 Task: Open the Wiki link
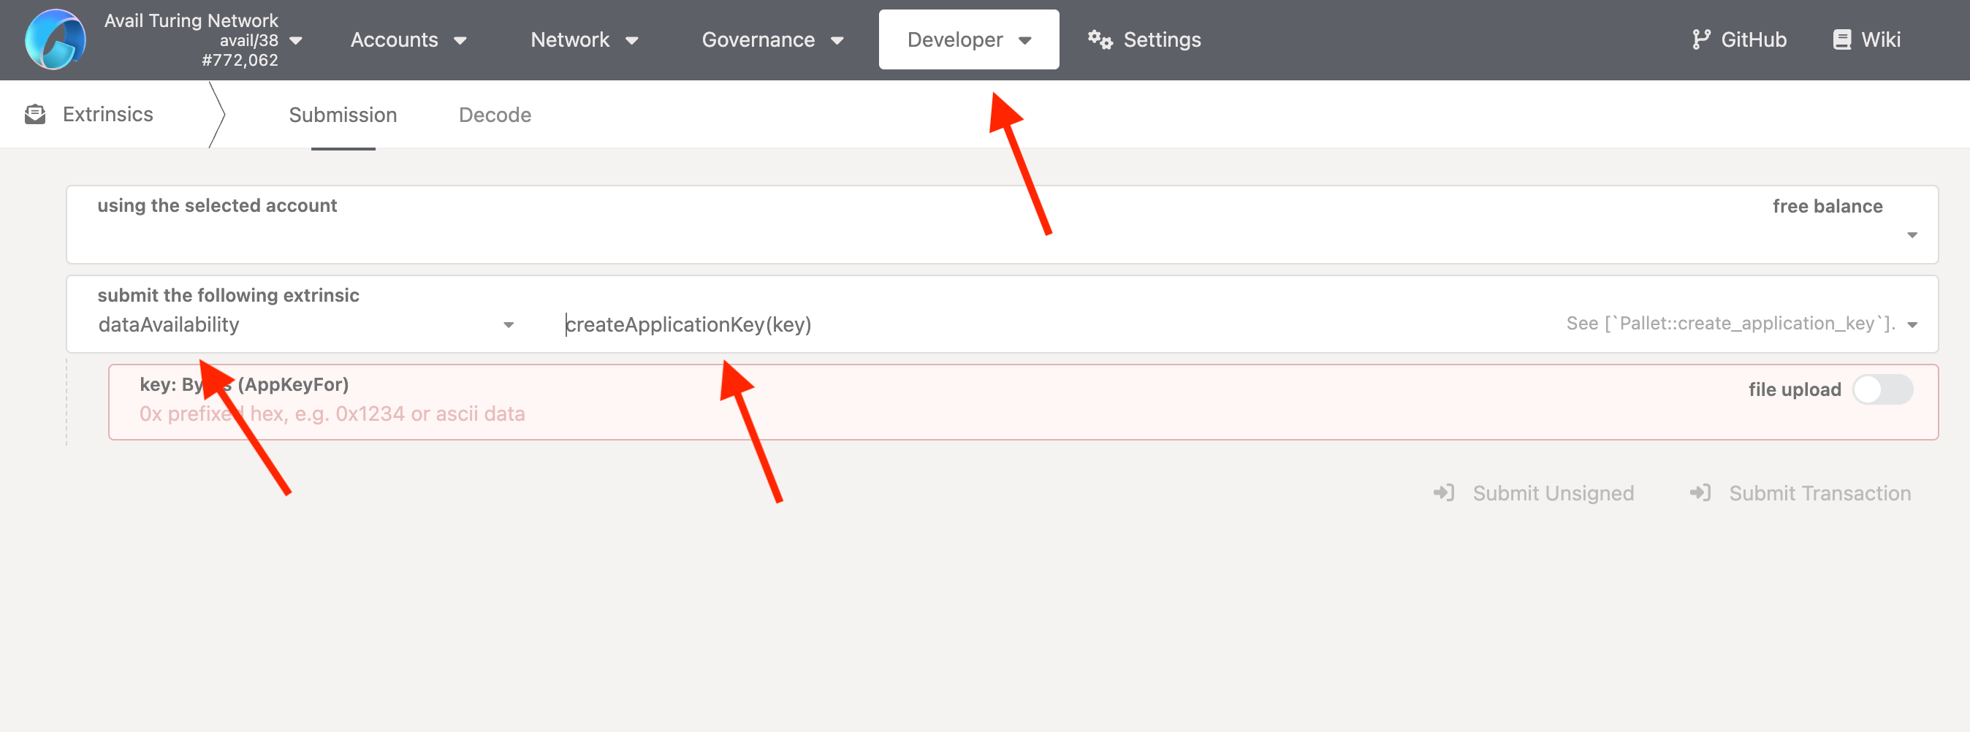coord(1880,39)
